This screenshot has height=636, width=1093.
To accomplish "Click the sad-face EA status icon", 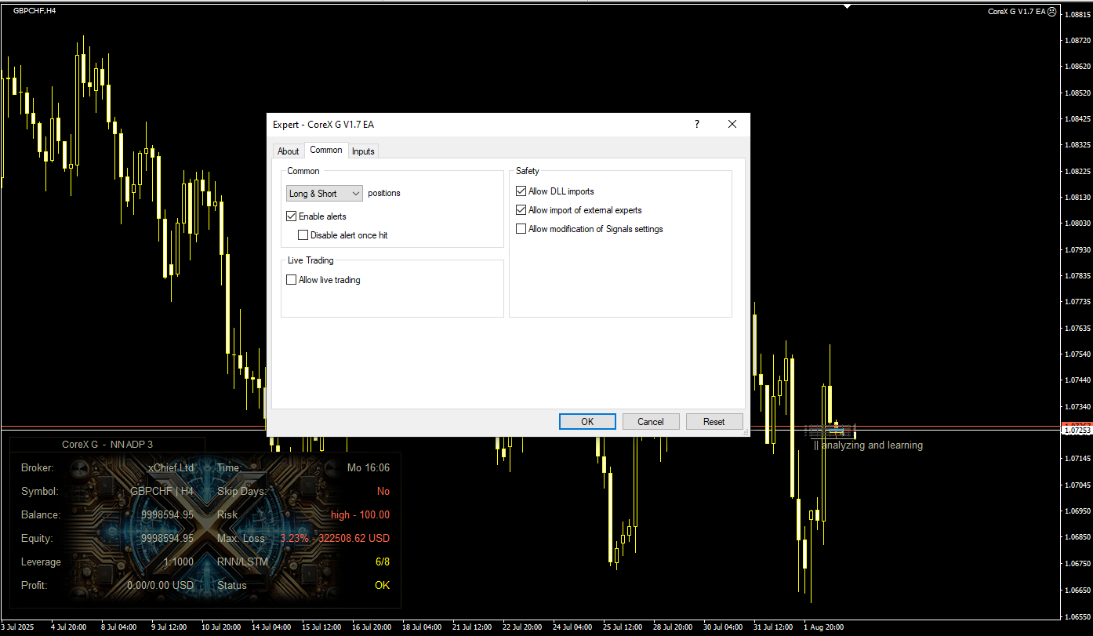I will coord(1051,12).
